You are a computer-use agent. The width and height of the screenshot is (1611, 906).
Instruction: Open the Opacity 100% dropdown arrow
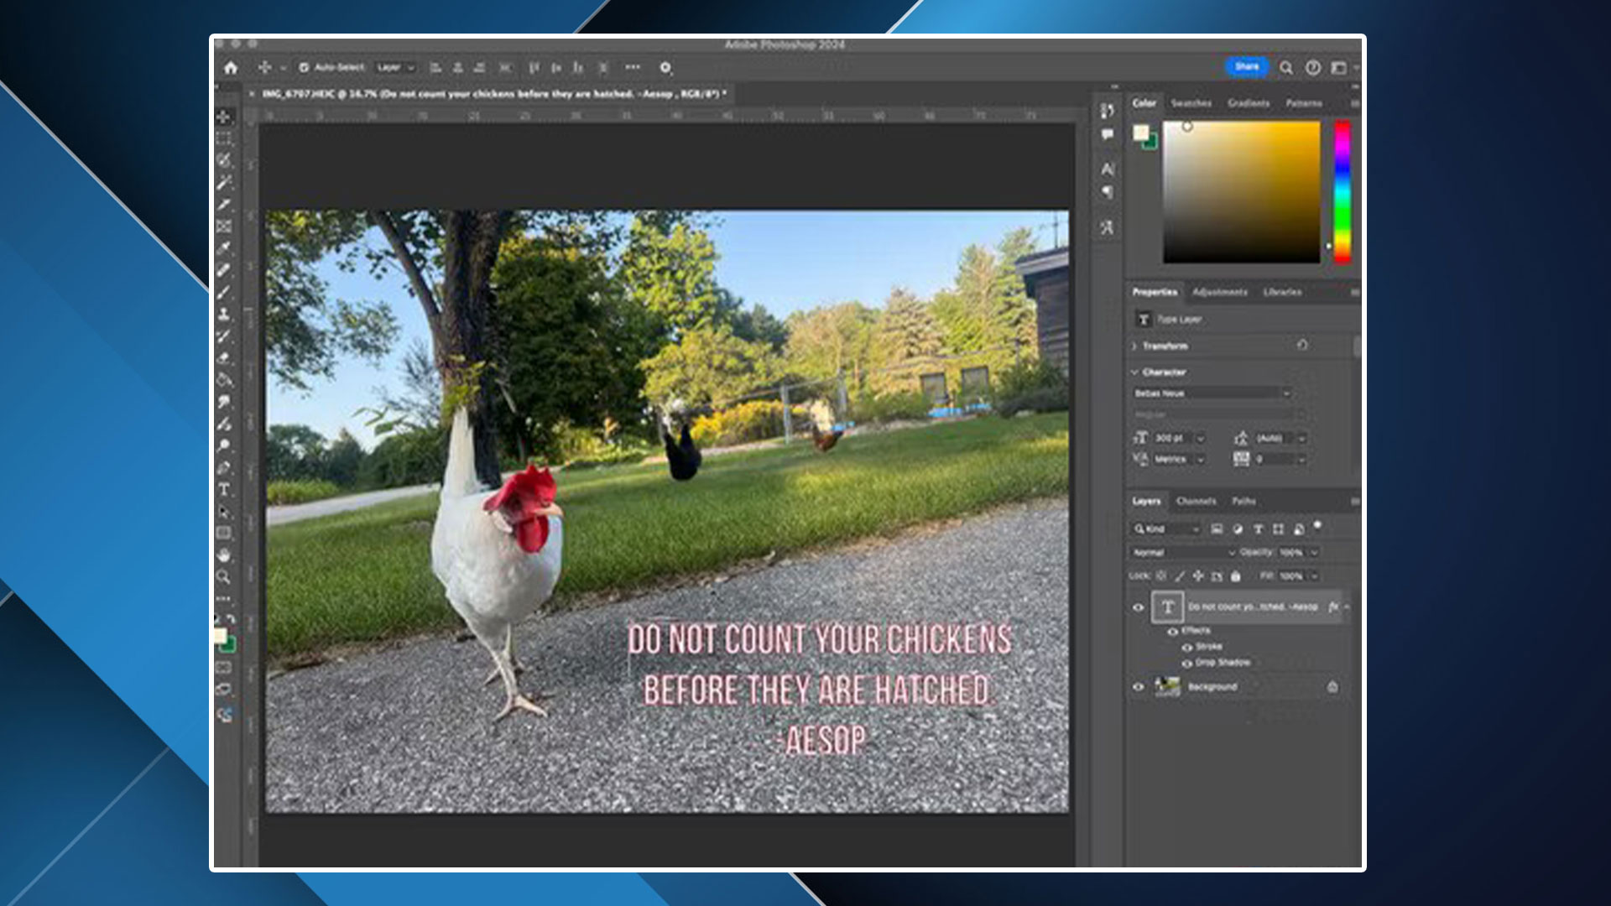(1314, 553)
